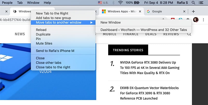Close the Windows Apps tab
208x105 pixels.
[x=140, y=12]
